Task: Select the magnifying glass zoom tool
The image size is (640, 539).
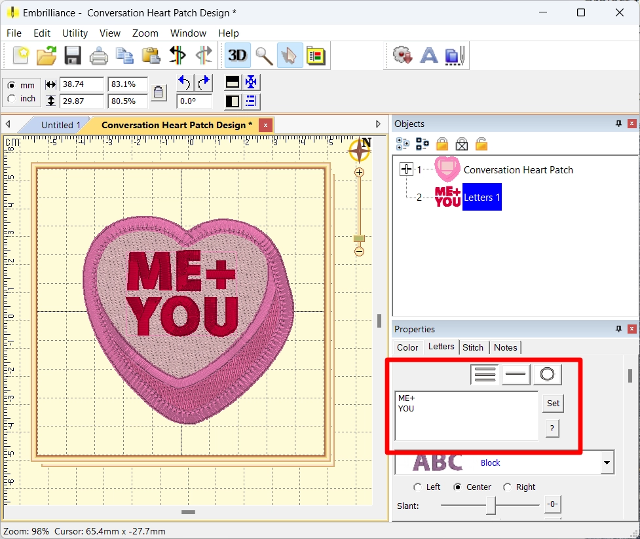Action: point(264,56)
